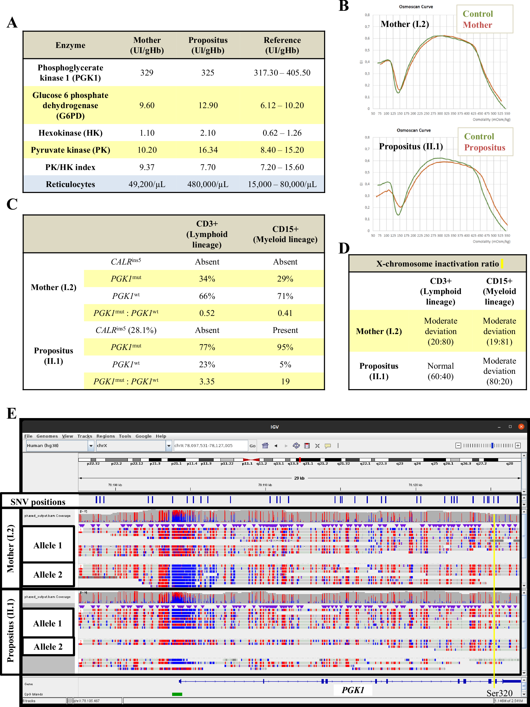Click the Go button
The height and width of the screenshot is (707, 530).
click(x=253, y=446)
